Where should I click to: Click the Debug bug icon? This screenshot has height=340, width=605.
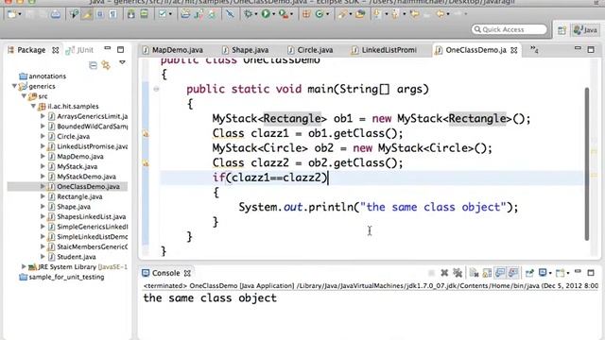[x=248, y=14]
